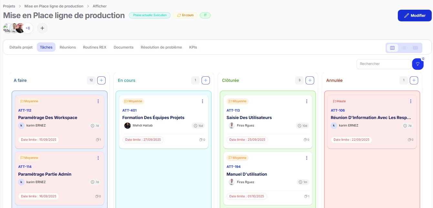Go to Projets breadcrumb link
Screen dimensions: 433x208
[9, 6]
